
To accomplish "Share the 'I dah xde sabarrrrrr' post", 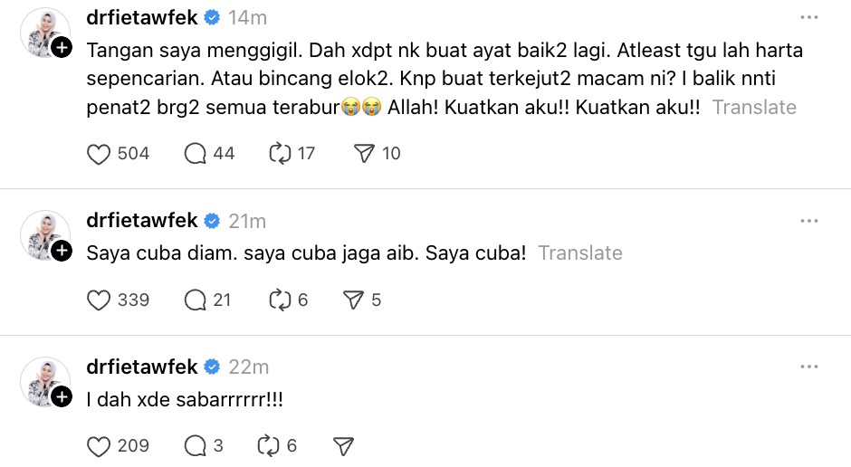I will pyautogui.click(x=343, y=445).
